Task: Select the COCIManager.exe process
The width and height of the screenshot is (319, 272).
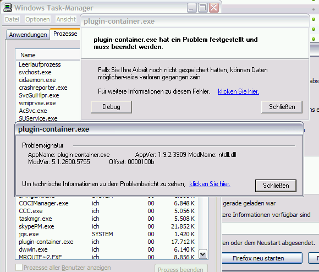Action: click(x=107, y=203)
